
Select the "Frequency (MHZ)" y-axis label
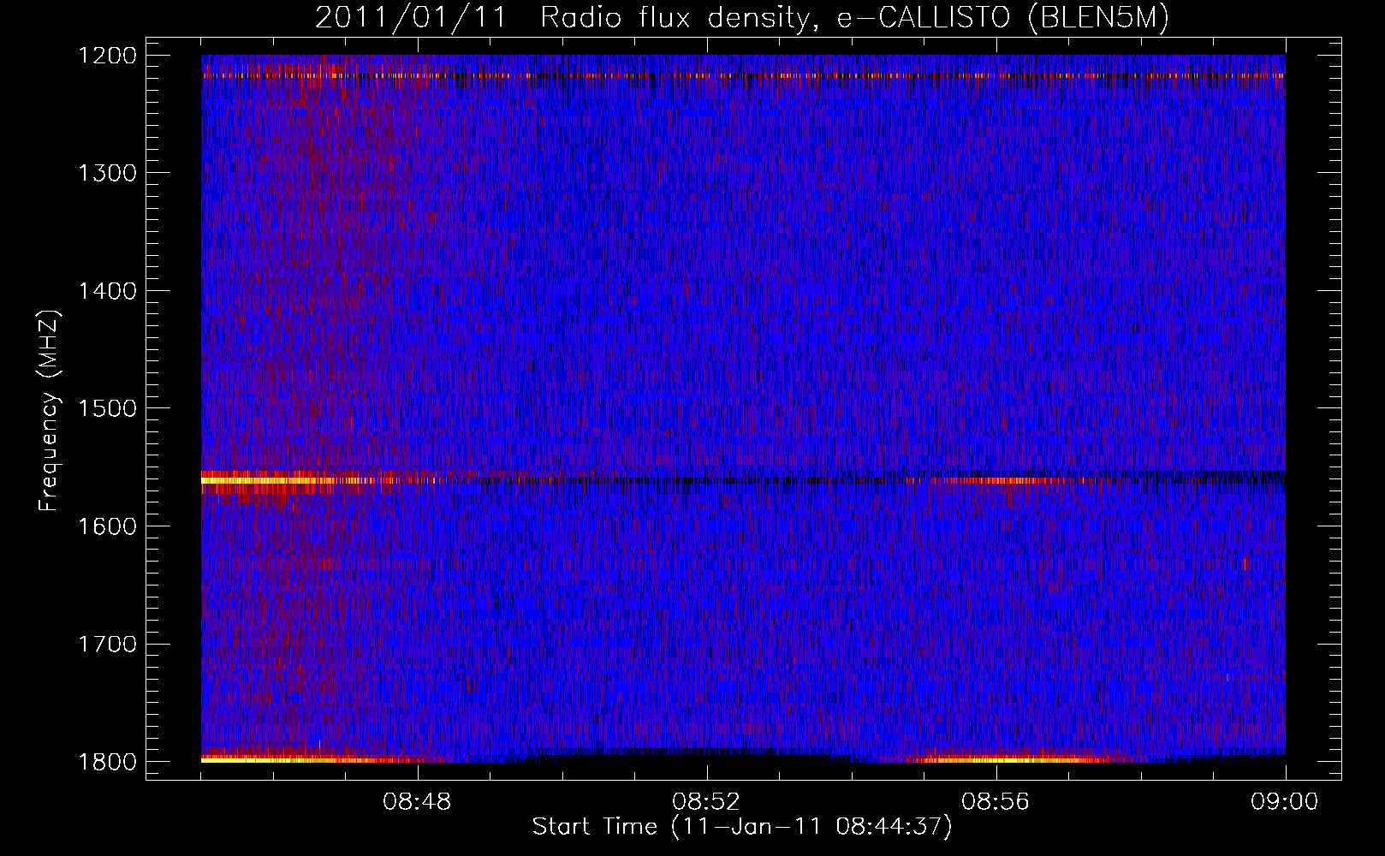[48, 410]
